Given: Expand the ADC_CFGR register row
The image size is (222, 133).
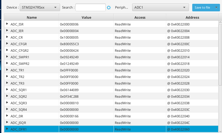Looking at the screenshot, I should coord(7,43).
